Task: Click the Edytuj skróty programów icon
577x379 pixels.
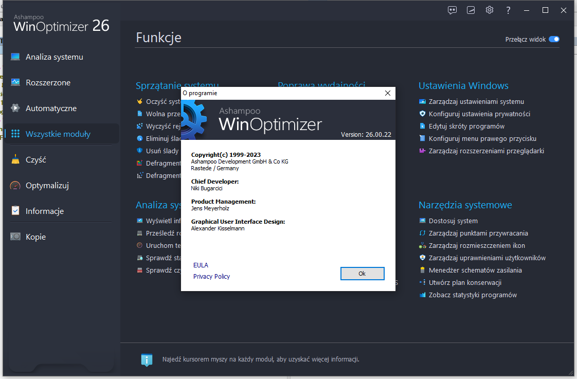Action: pyautogui.click(x=422, y=126)
